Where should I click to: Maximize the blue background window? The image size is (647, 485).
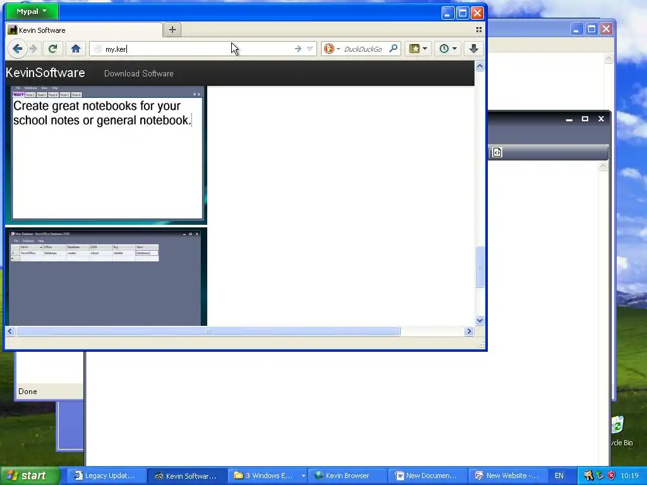tap(591, 29)
